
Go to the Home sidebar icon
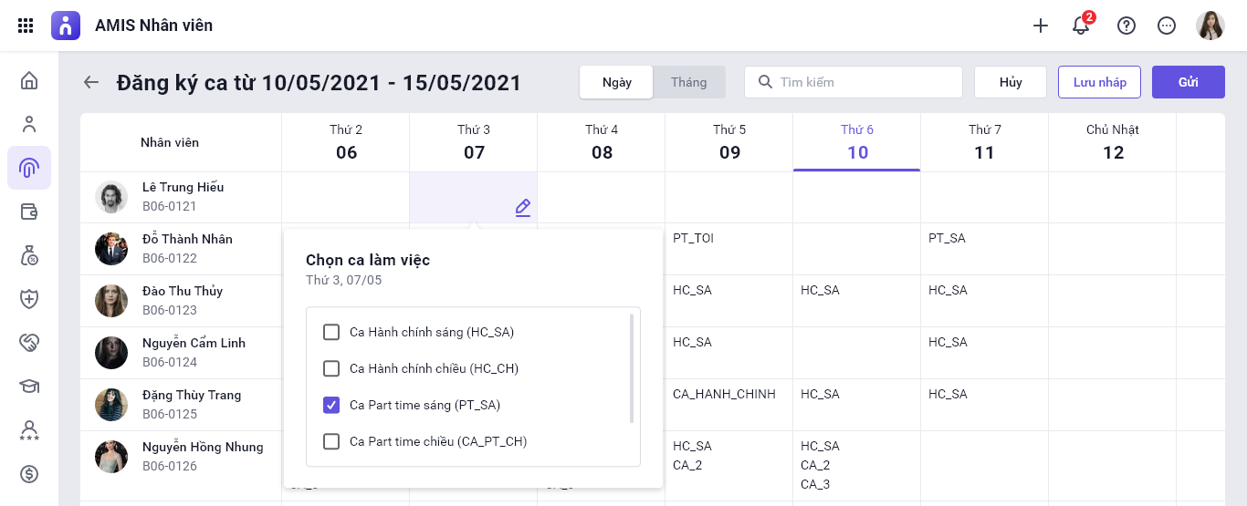pyautogui.click(x=29, y=81)
